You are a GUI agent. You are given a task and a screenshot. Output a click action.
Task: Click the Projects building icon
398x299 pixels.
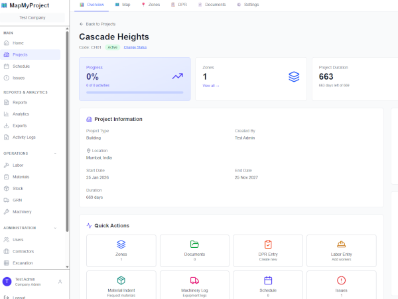tap(7, 54)
